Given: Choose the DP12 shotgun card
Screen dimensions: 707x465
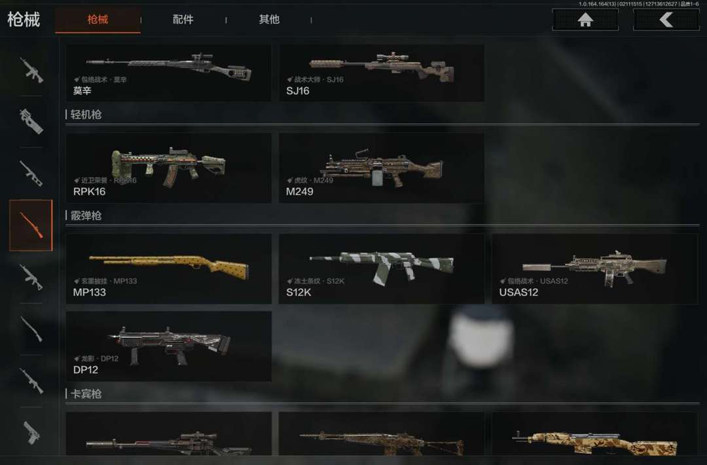Looking at the screenshot, I should pos(169,346).
